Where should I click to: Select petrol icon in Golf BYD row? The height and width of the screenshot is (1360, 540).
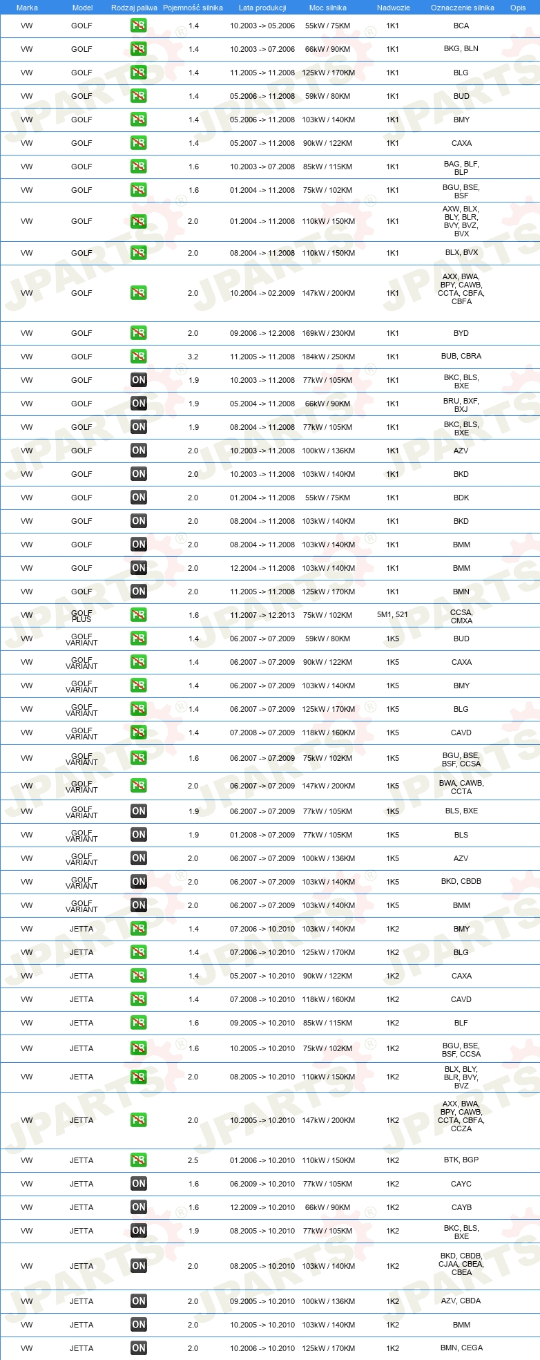click(x=139, y=333)
